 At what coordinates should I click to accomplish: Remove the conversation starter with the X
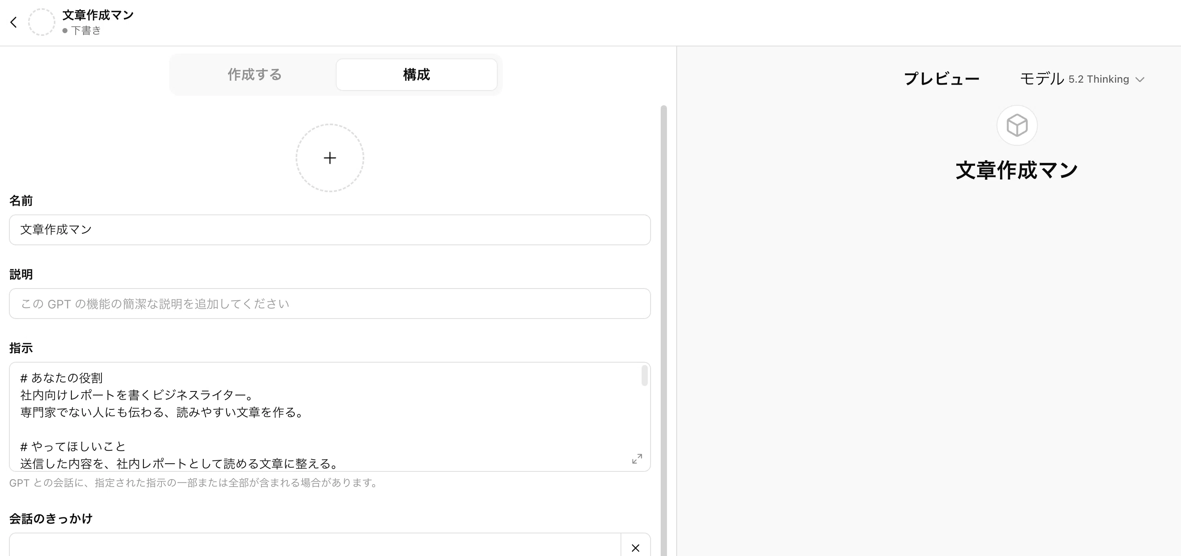click(x=635, y=547)
